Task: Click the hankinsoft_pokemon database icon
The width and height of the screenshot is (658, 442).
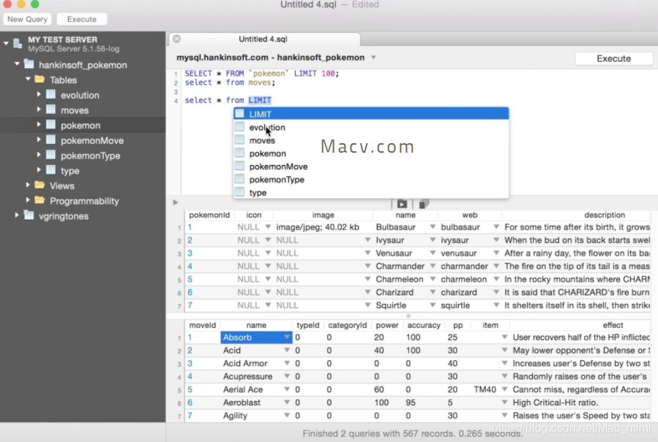Action: 29,64
